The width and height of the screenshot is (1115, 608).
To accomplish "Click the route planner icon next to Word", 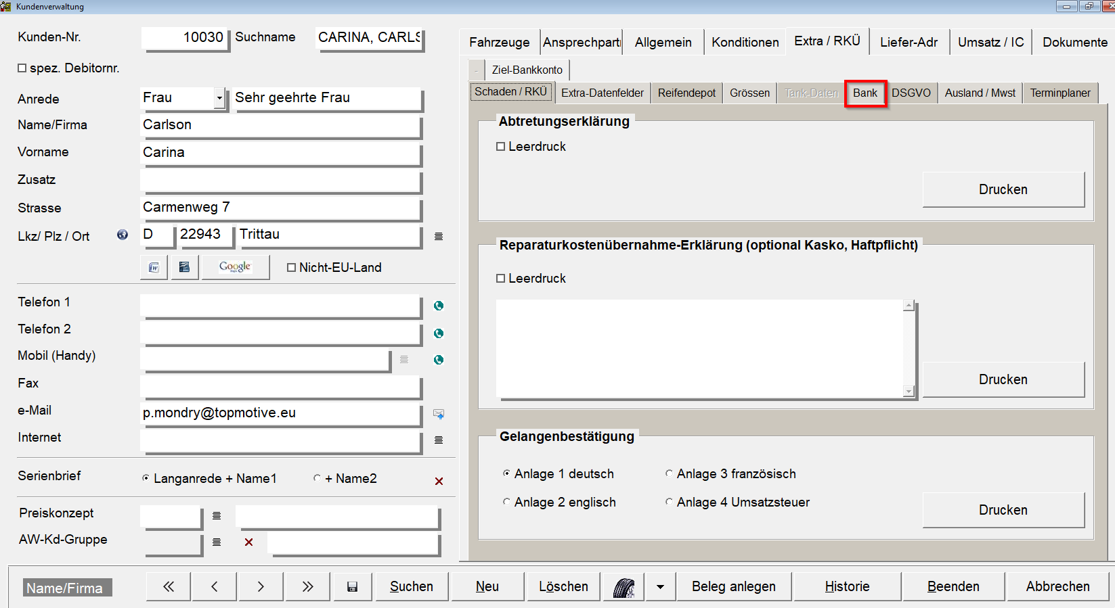I will pos(184,267).
